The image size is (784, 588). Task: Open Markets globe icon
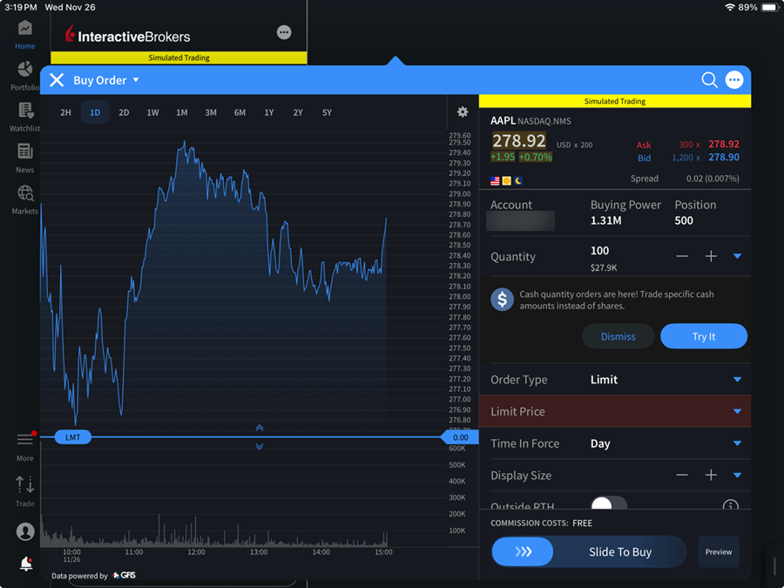[x=24, y=199]
